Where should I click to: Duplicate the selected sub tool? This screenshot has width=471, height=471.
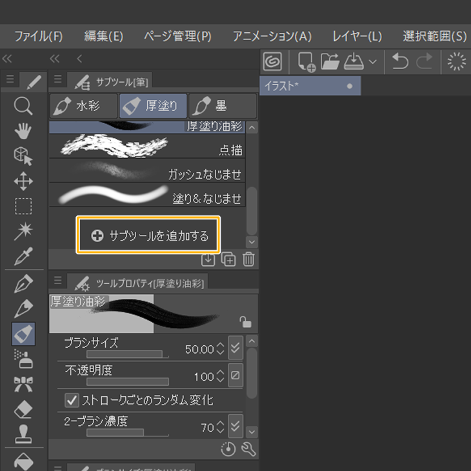click(x=228, y=259)
